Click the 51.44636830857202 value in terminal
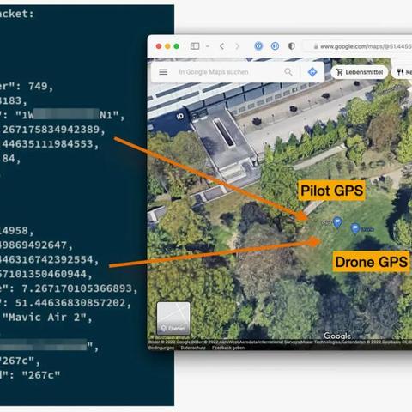Image resolution: width=412 pixels, height=412 pixels. point(70,303)
